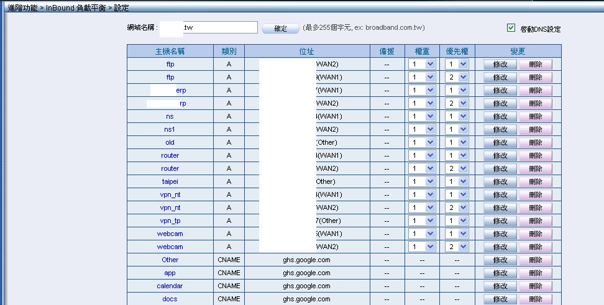Click 刪除 for the Other CNAME row
This screenshot has width=604, height=305.
coord(536,260)
